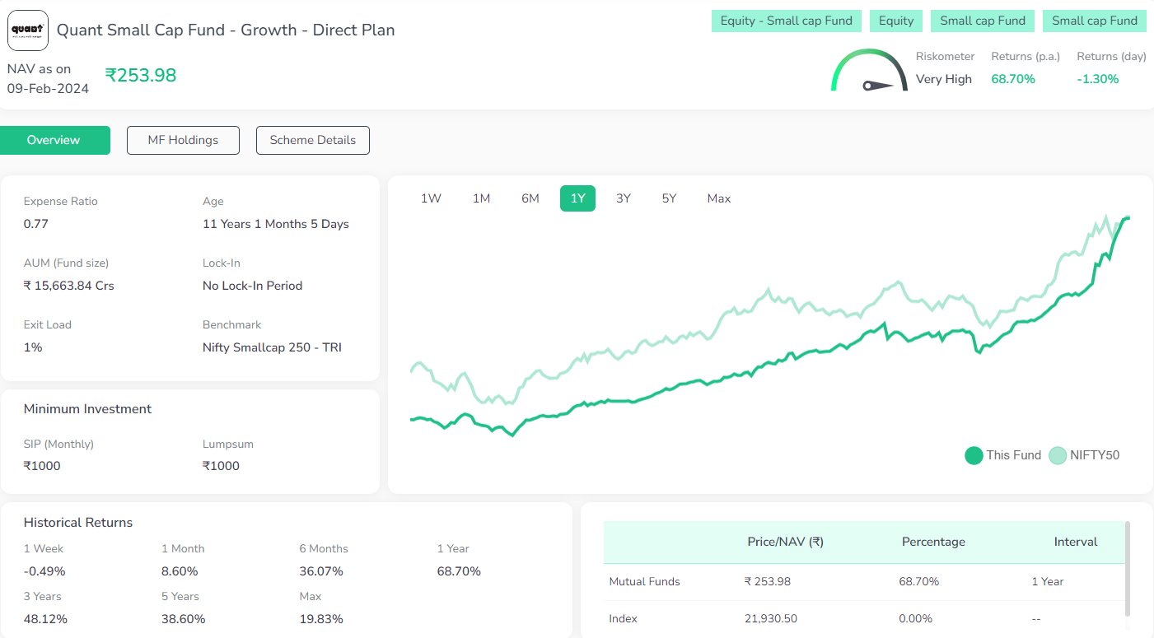Screen dimensions: 1154x638
Task: Click the Very High riskometer label
Action: (944, 79)
